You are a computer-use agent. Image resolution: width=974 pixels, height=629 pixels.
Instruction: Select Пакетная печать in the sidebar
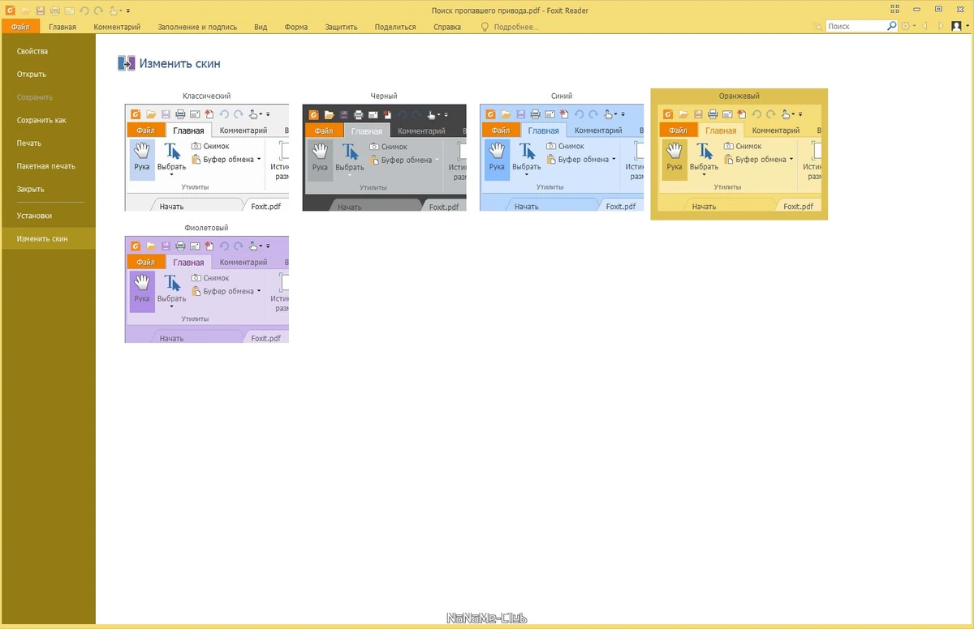tap(48, 166)
